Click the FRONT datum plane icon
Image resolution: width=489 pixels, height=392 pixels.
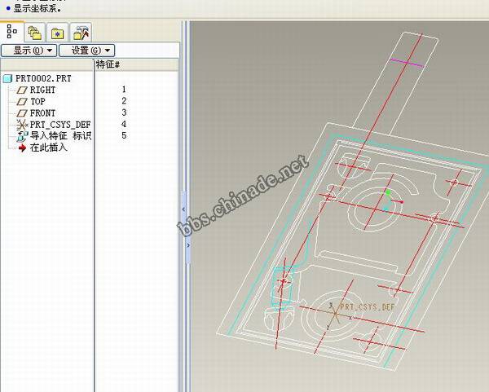point(22,112)
